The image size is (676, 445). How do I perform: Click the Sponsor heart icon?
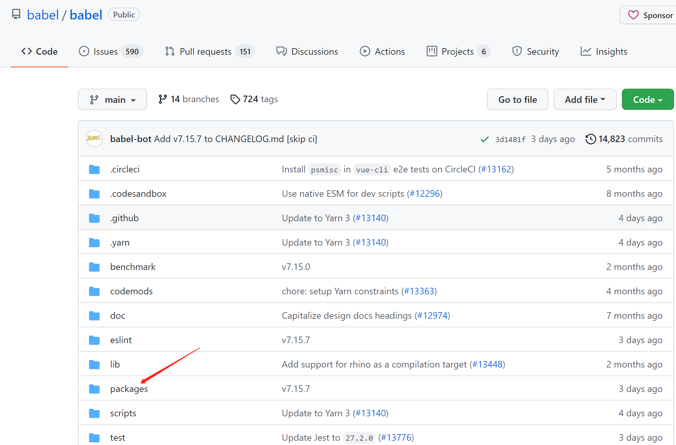[633, 15]
